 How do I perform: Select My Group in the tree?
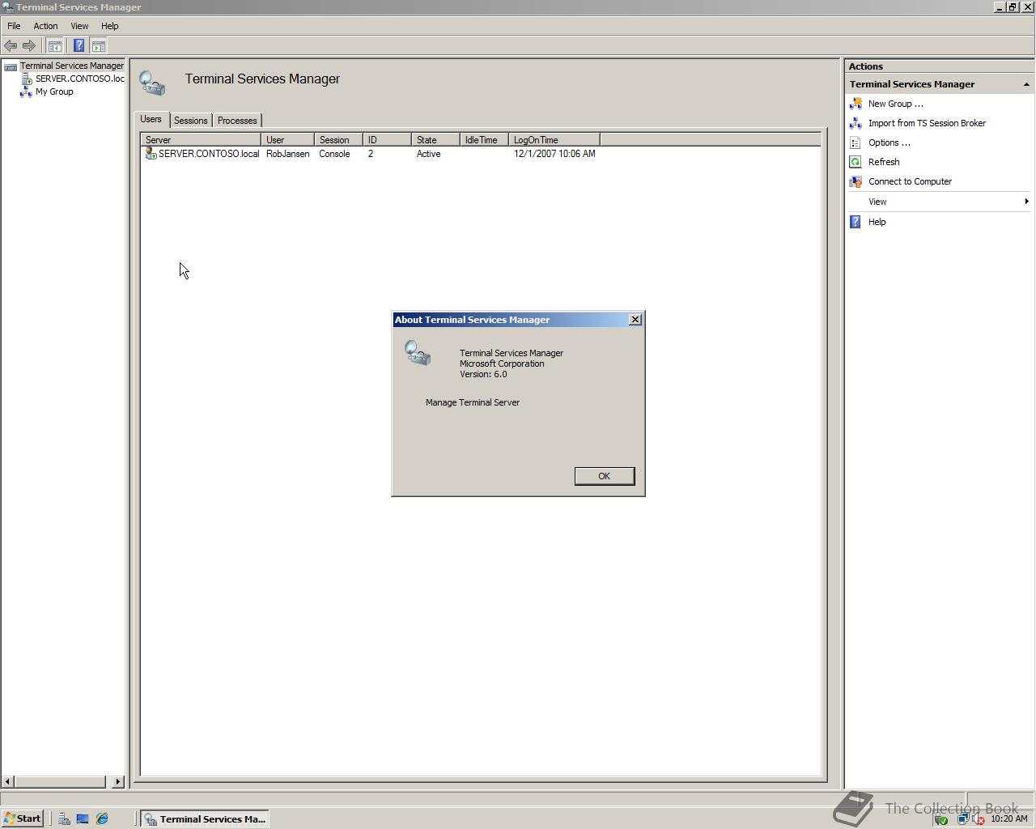click(54, 91)
